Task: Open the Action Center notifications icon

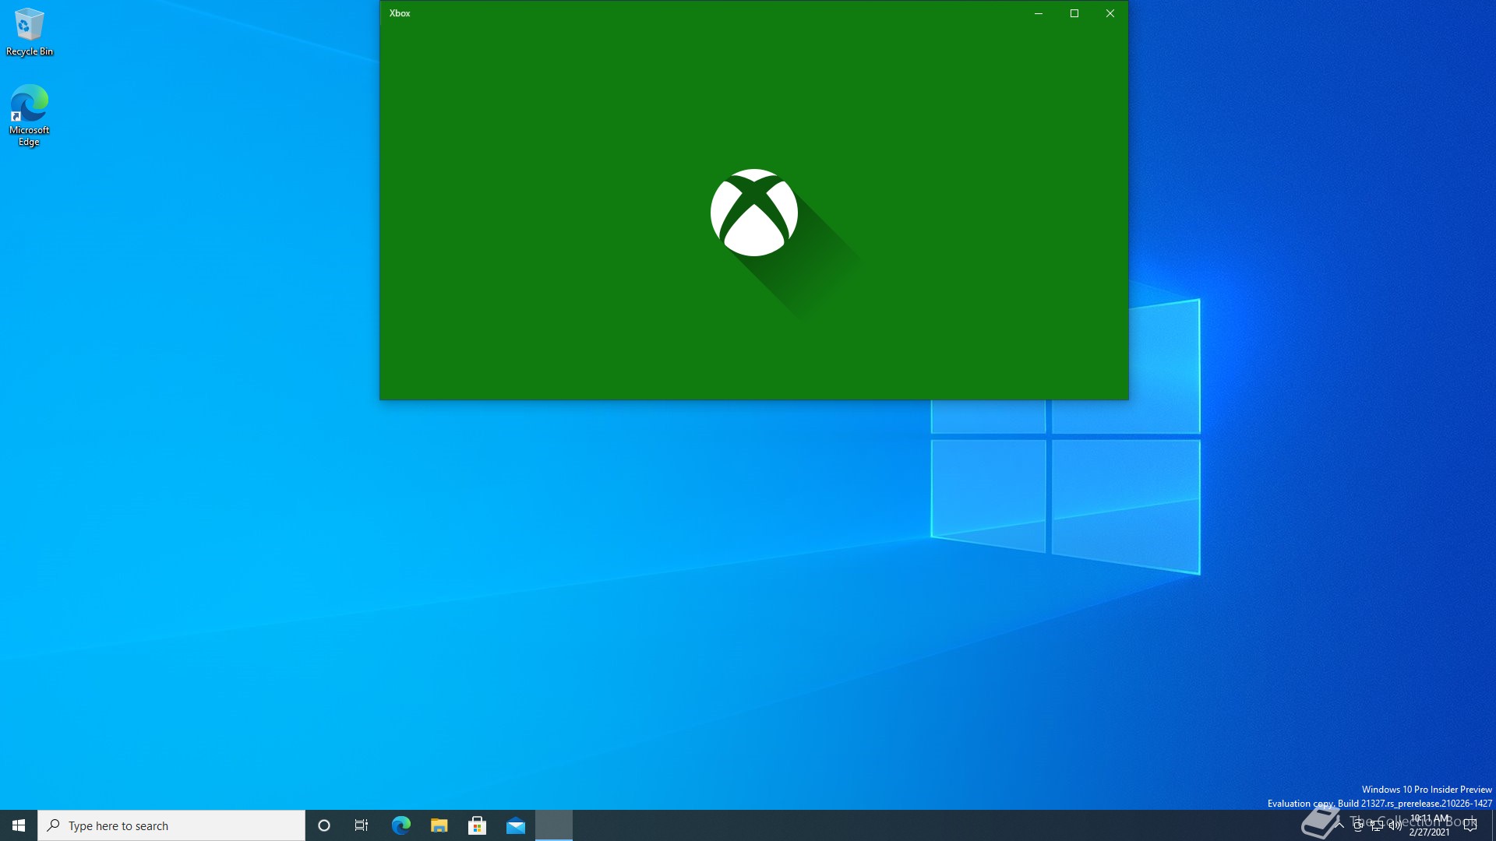Action: point(1470,825)
